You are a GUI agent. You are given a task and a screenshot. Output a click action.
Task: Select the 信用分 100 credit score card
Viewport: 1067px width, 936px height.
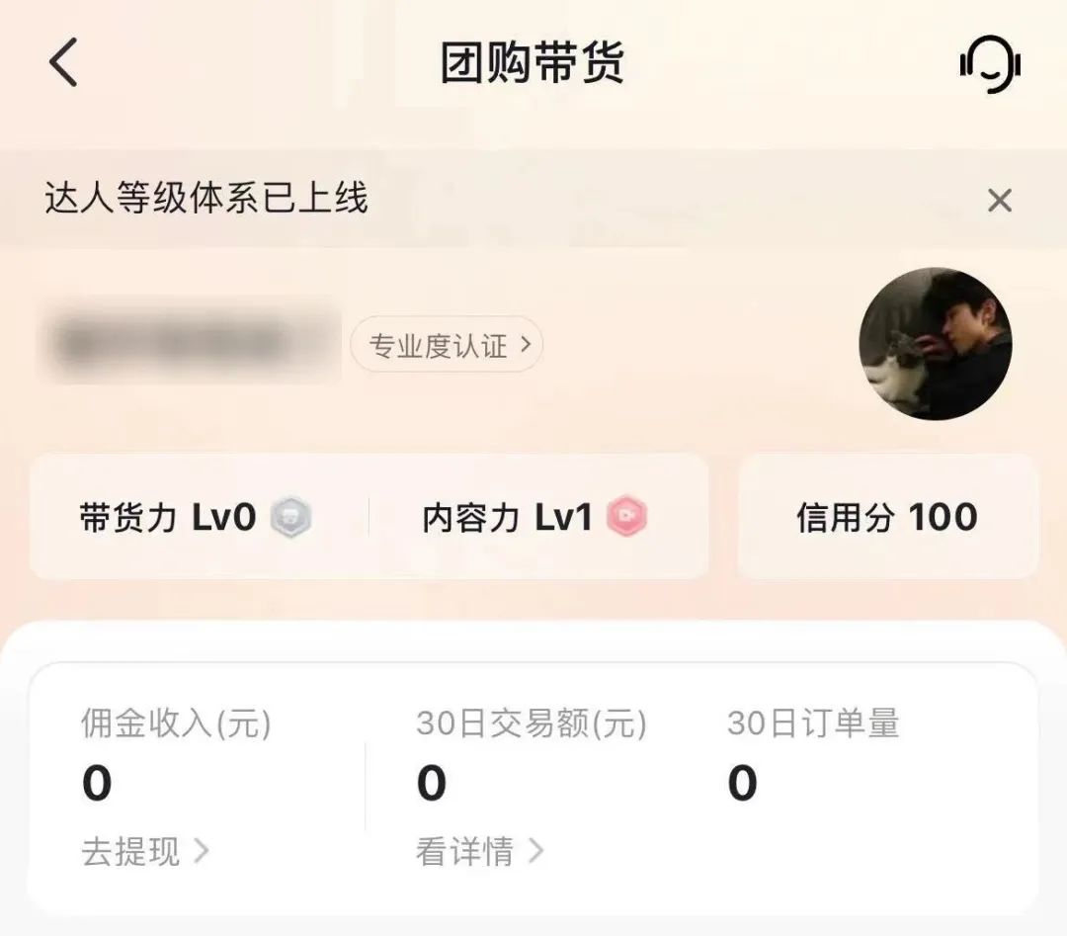pos(885,517)
